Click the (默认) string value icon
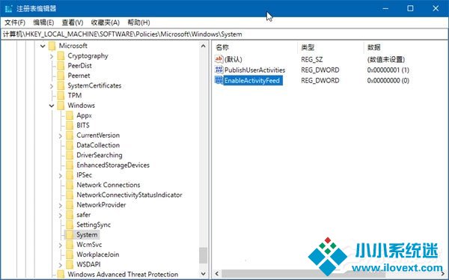 (219, 59)
